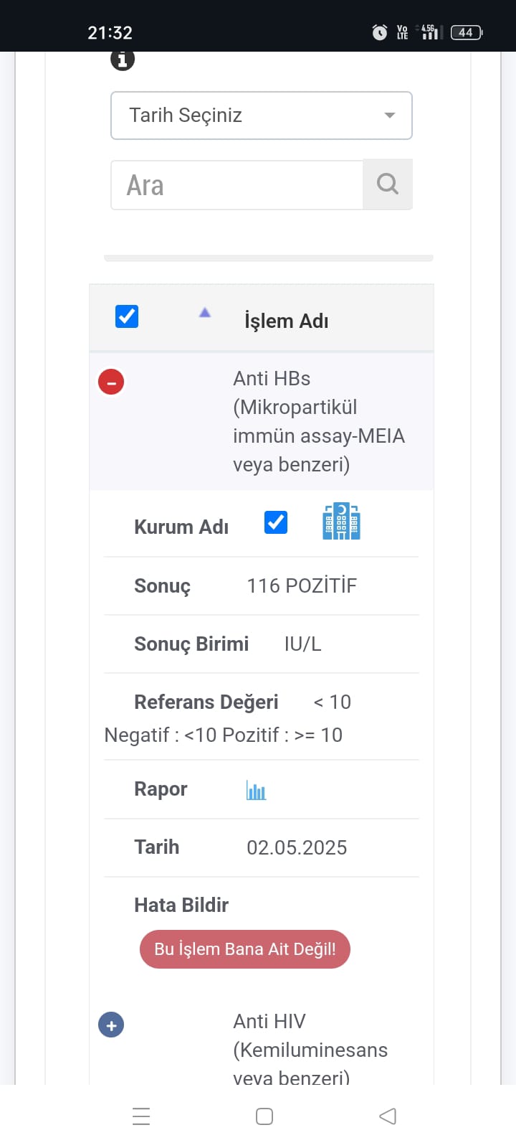Sort by the İşlem Adı arrow
This screenshot has width=516, height=1148.
(205, 313)
